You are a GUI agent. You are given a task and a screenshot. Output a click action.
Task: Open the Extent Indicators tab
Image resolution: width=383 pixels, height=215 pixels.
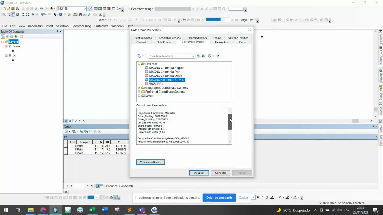tap(197, 38)
